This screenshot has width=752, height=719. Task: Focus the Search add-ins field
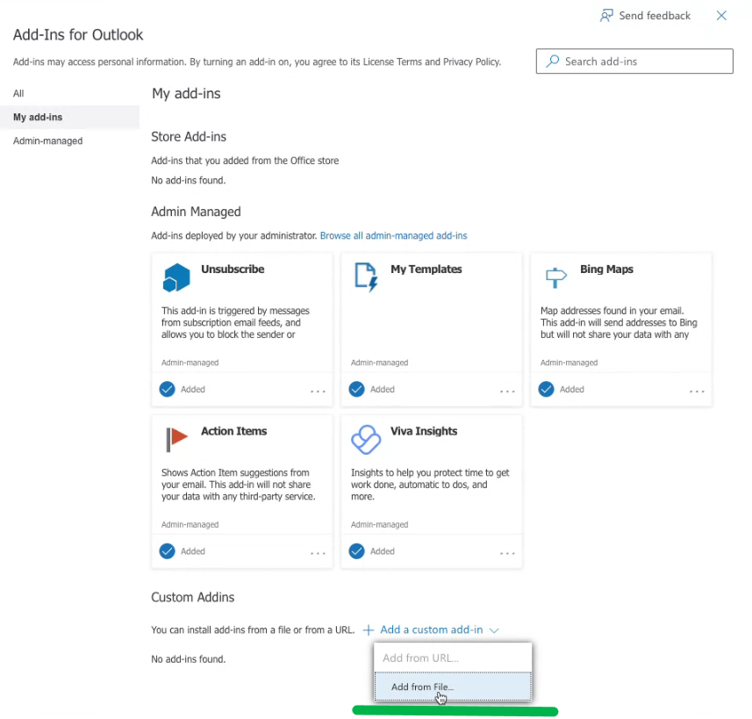tap(634, 61)
